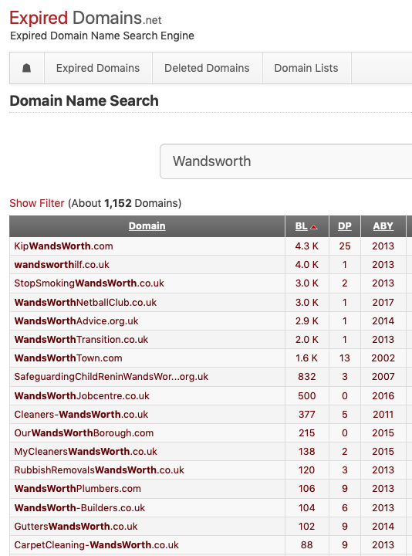
Task: Click the 377 value for Cleaners-WandsWorth.co.uk
Action: pyautogui.click(x=307, y=414)
